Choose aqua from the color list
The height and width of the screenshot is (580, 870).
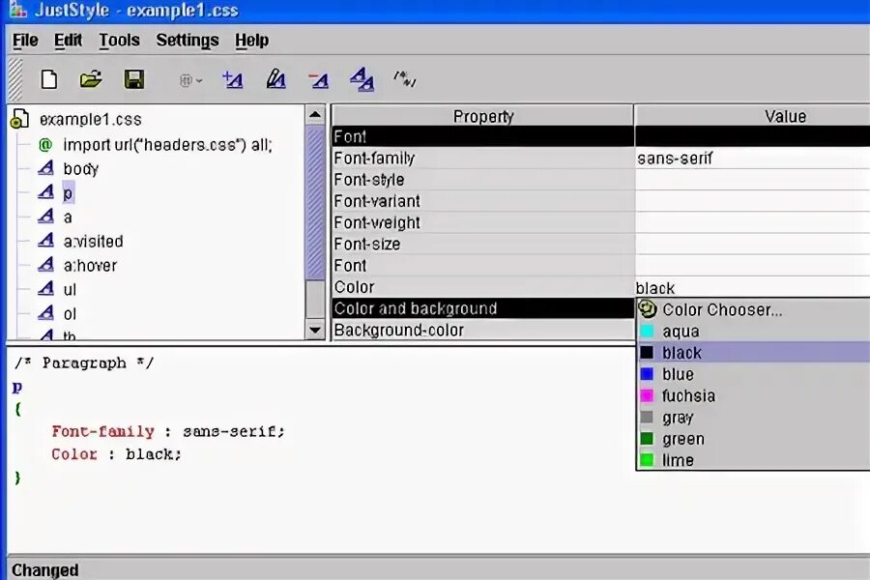(754, 332)
